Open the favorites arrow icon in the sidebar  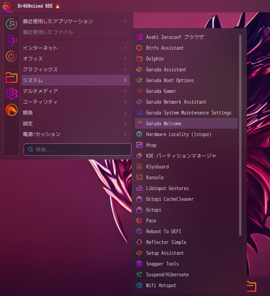[x=11, y=24]
